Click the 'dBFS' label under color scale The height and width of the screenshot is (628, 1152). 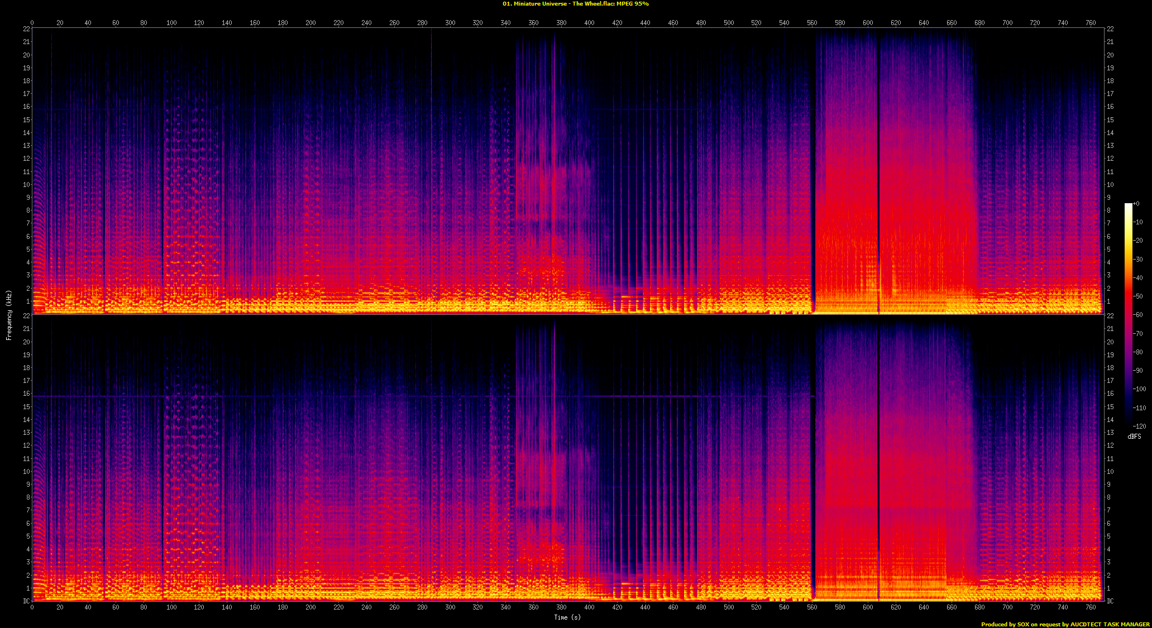(x=1134, y=437)
